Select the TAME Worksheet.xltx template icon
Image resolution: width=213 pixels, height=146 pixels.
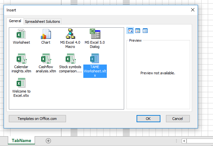(x=94, y=58)
